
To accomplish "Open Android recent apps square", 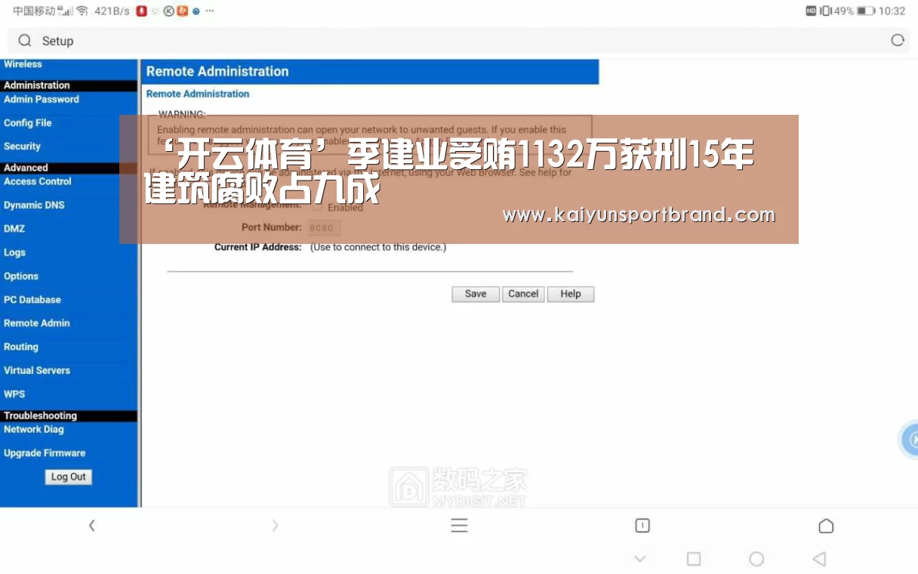I will (694, 559).
